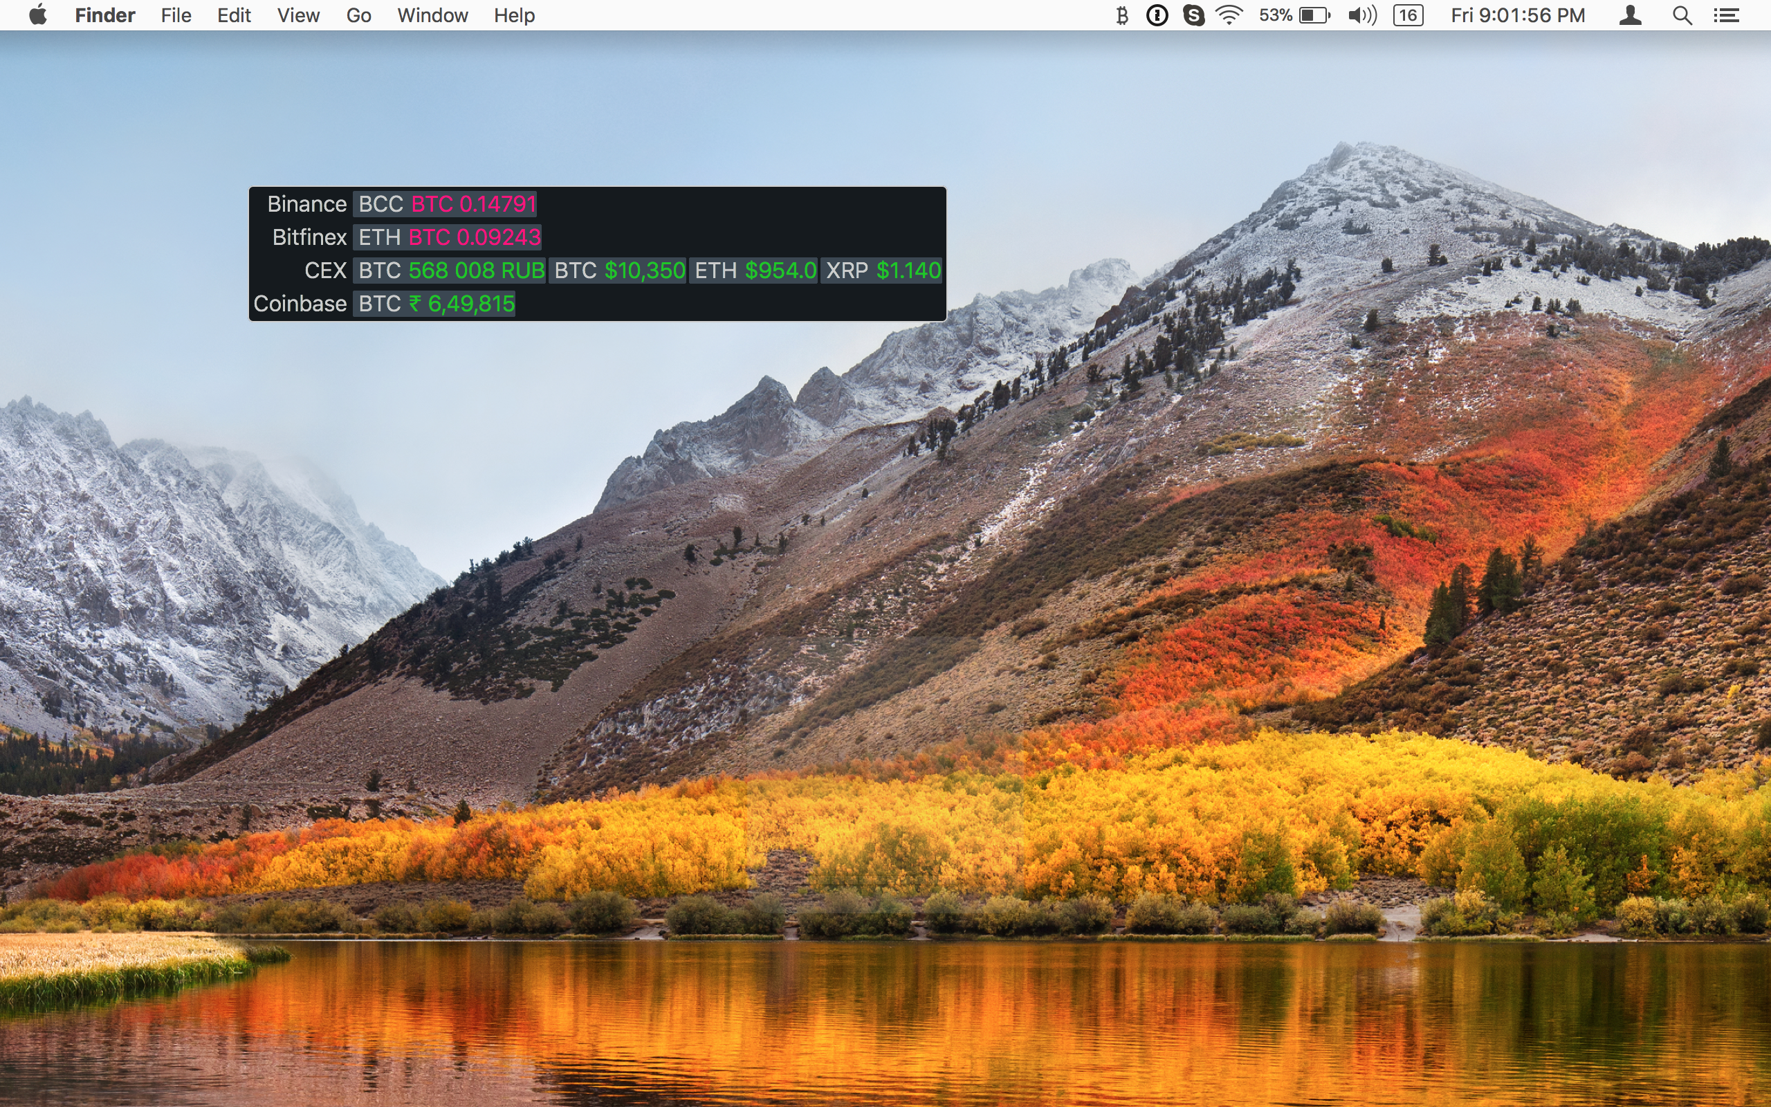
Task: Click the calendar date 16 icon
Action: pos(1408,15)
